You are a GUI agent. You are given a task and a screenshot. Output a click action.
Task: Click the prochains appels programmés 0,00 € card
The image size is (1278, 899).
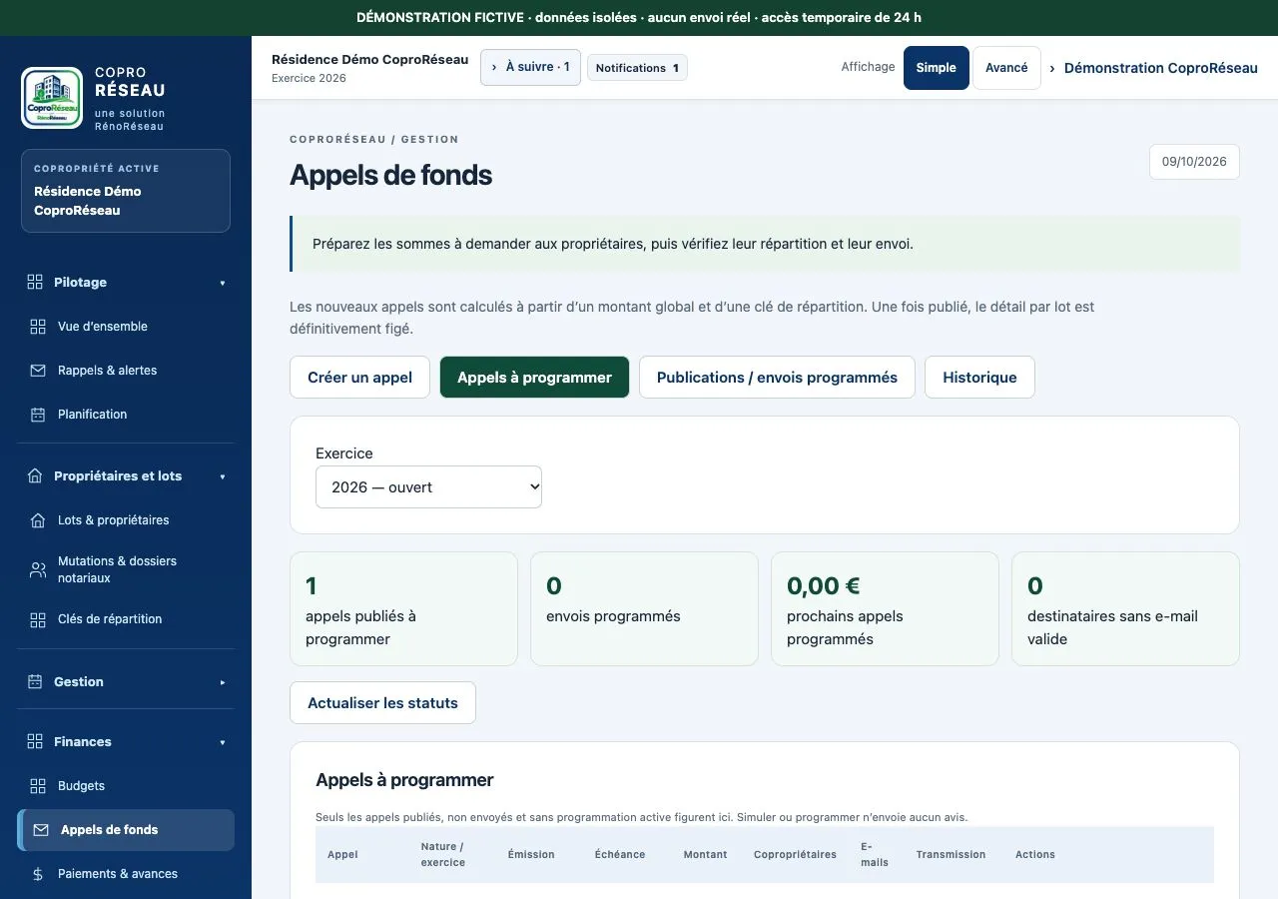[x=885, y=609]
